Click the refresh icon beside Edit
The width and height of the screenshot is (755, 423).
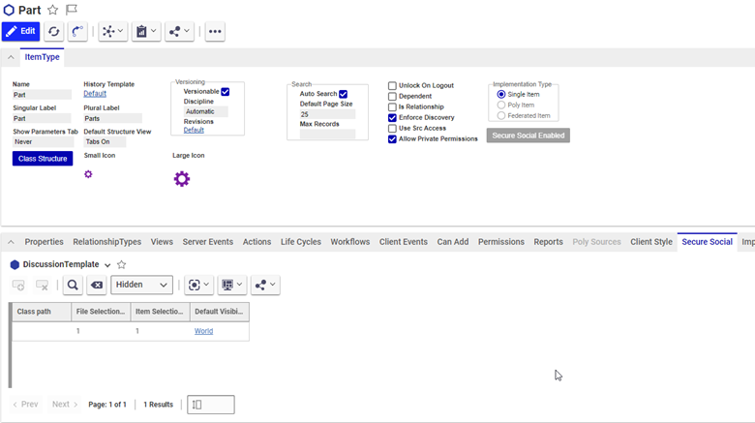coord(54,32)
